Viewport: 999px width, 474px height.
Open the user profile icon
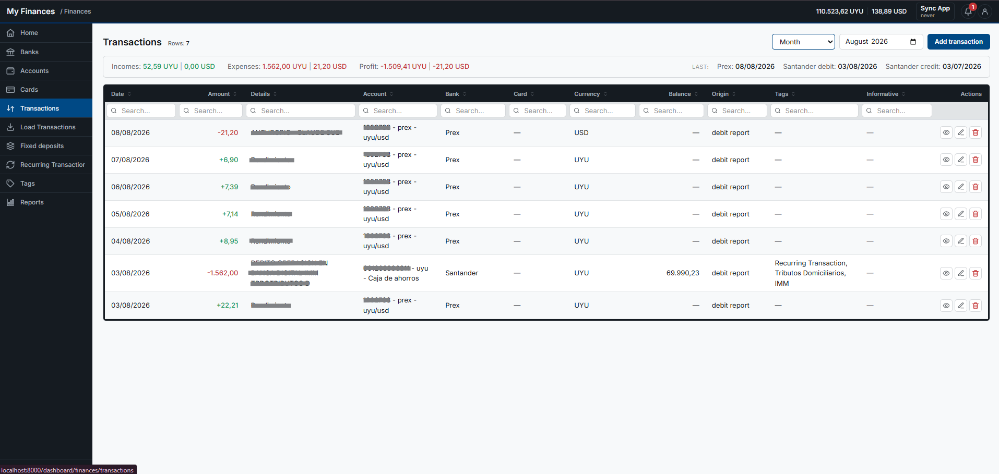(985, 11)
